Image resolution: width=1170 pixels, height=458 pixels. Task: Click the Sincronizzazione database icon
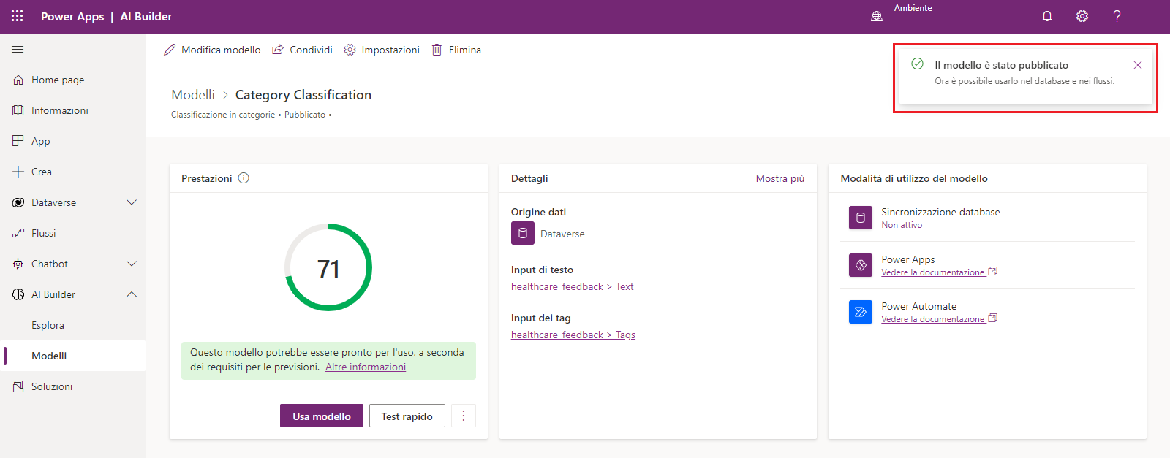pos(861,218)
